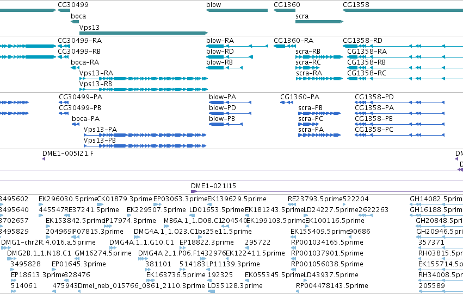The image size is (463, 294).
Task: Click the scra-PB protein label
Action: tap(310, 108)
